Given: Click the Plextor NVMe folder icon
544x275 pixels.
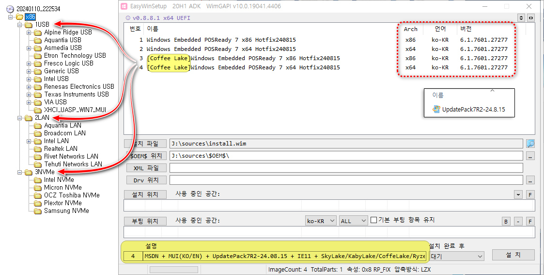Looking at the screenshot, I should click(x=38, y=203).
